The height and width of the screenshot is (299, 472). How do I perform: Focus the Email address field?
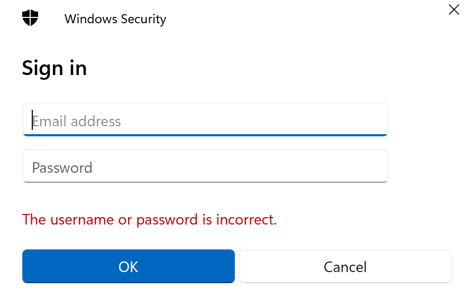pyautogui.click(x=205, y=119)
